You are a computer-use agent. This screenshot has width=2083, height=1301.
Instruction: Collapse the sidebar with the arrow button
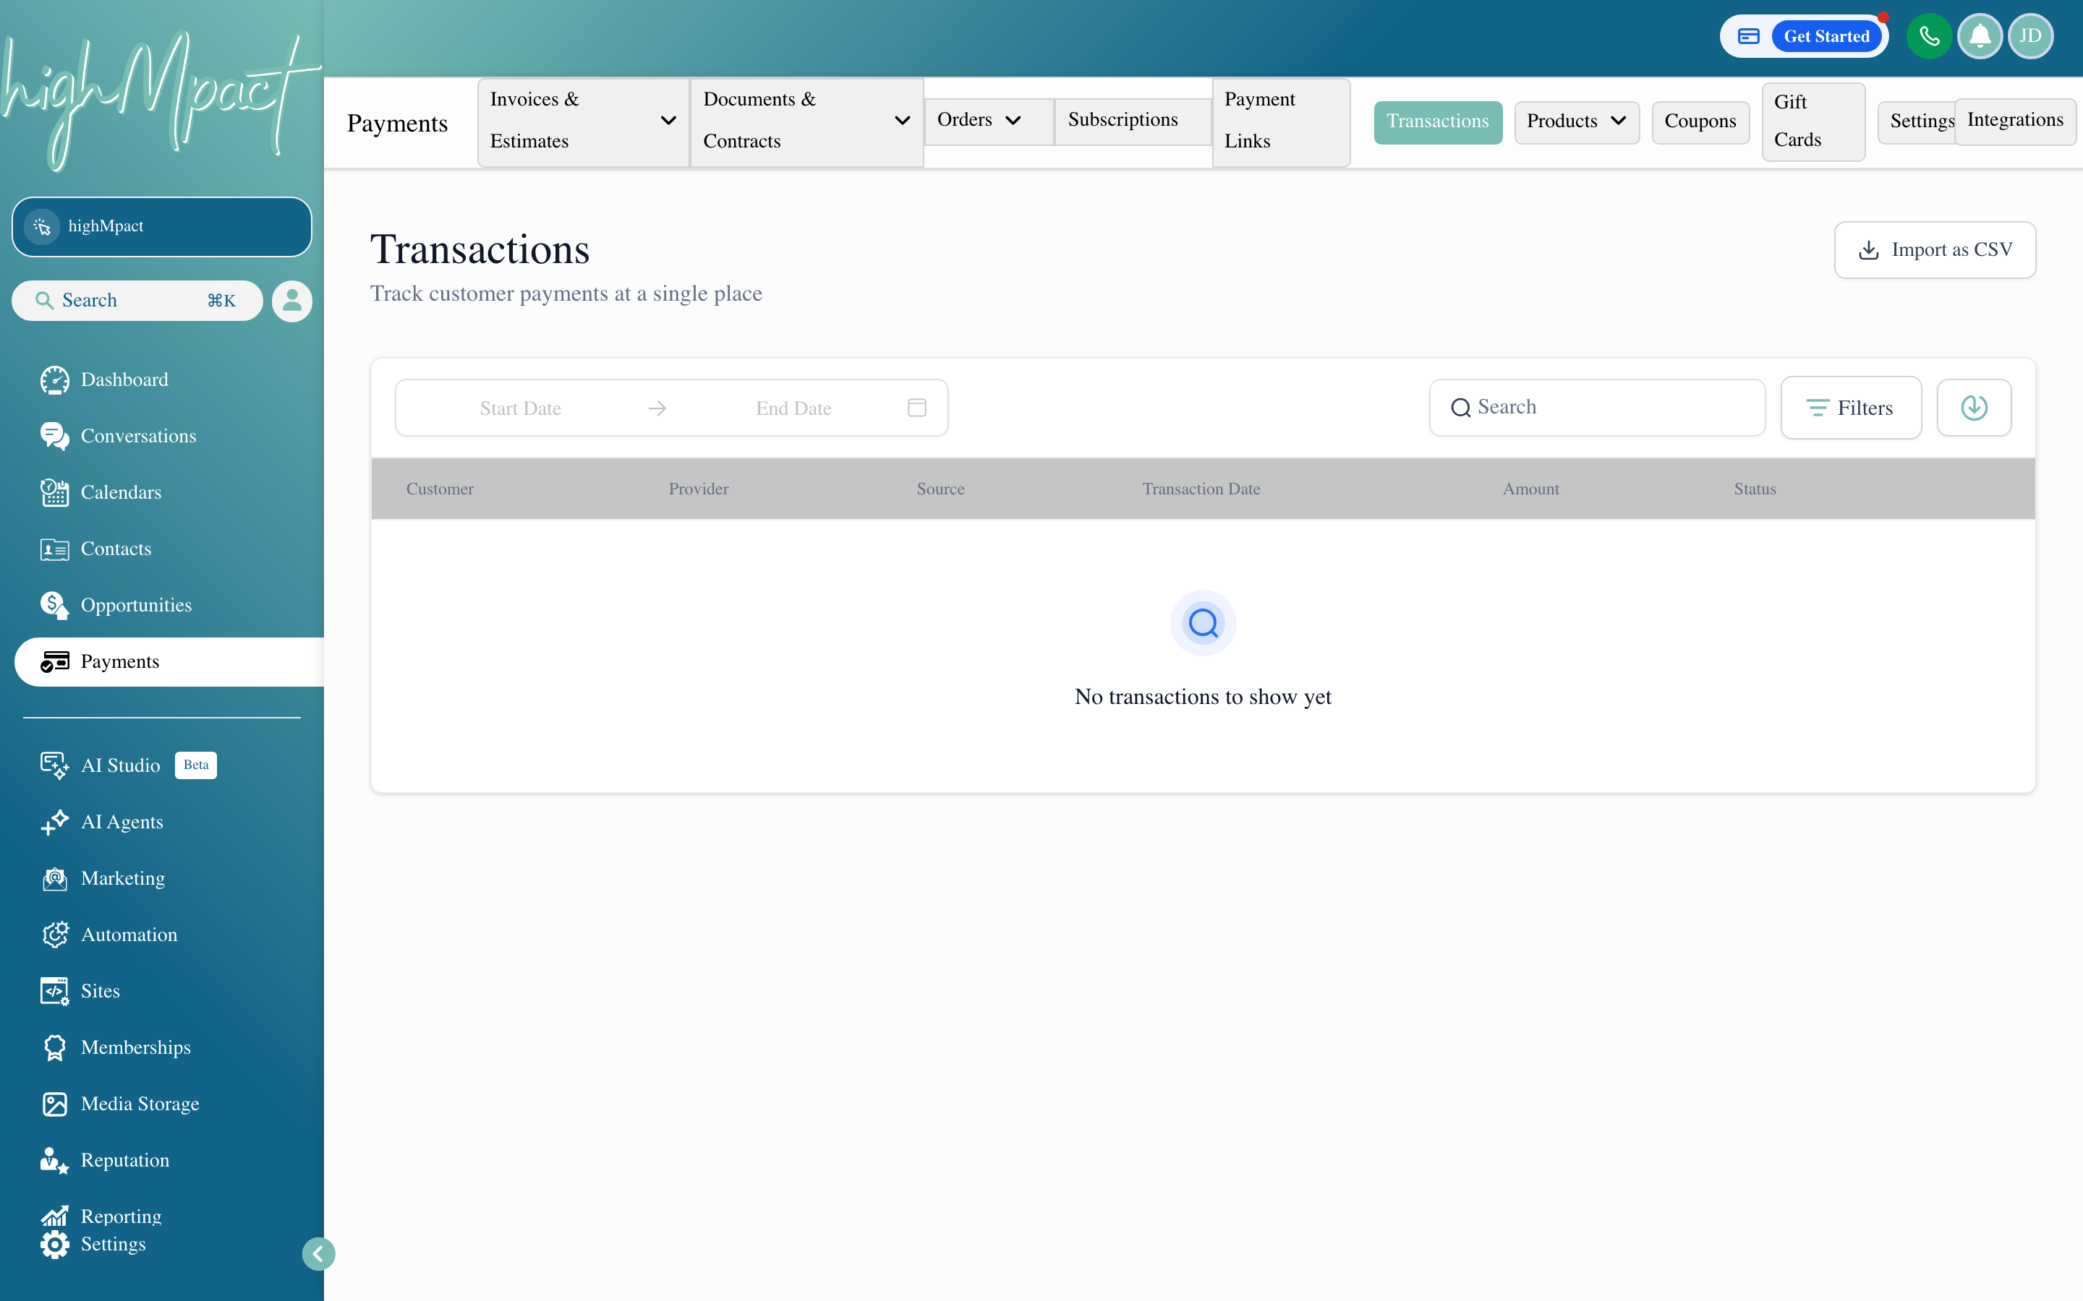[318, 1254]
